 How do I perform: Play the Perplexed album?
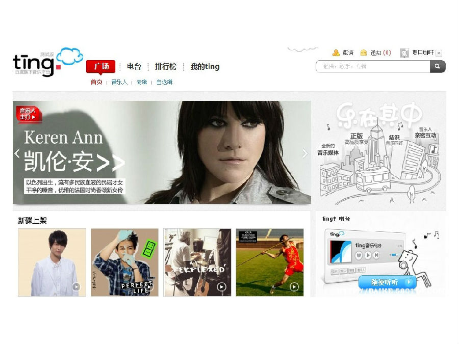coord(221,286)
